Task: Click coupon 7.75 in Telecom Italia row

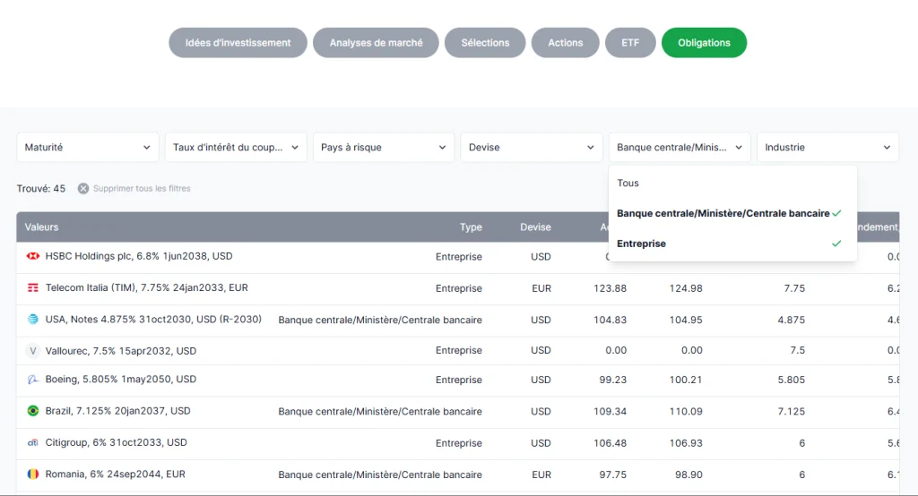Action: pos(794,288)
